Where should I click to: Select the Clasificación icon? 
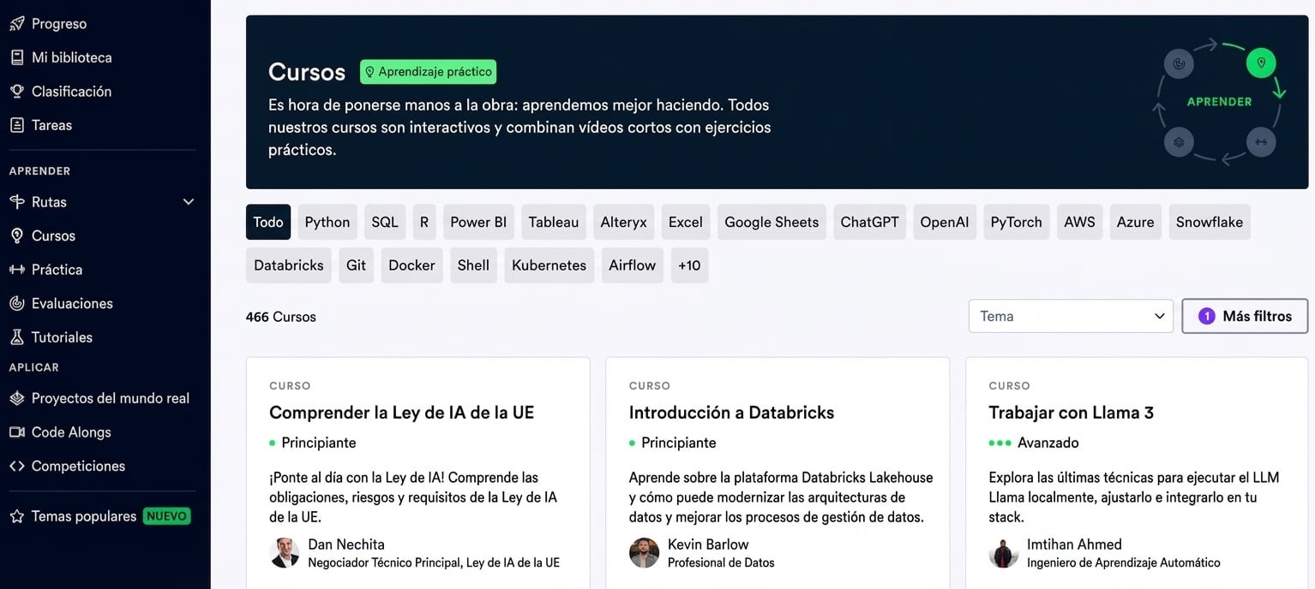click(17, 91)
